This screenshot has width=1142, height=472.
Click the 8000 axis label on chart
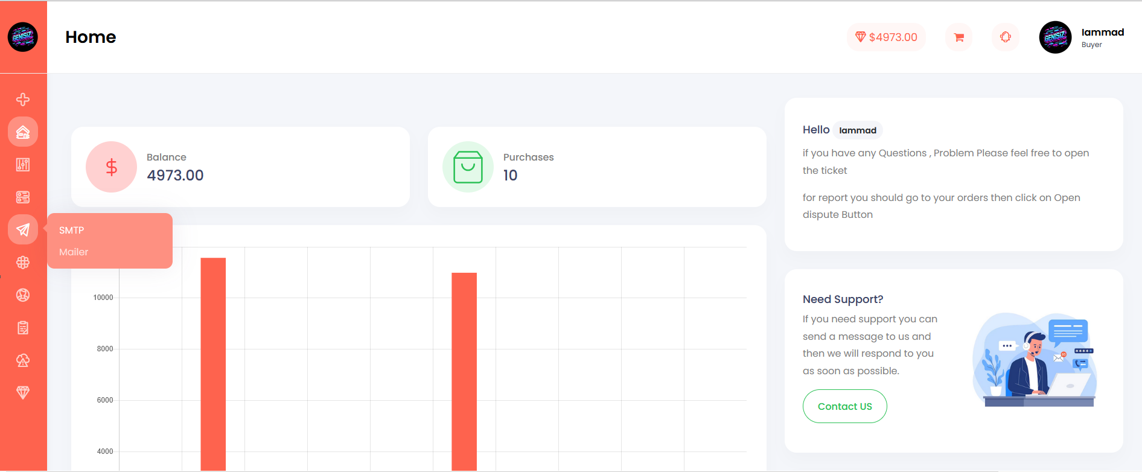click(105, 349)
